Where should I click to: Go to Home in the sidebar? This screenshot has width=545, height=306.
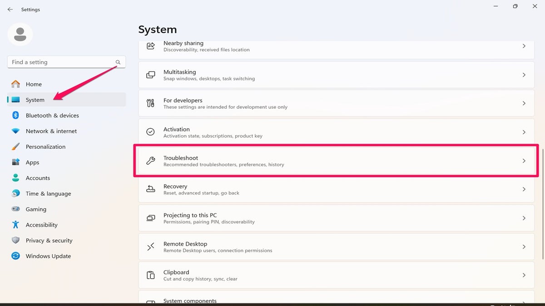point(66,84)
